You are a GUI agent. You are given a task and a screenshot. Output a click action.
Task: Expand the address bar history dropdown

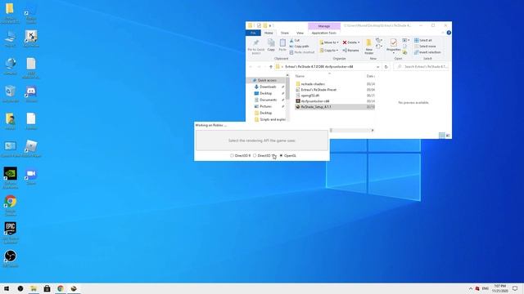[x=377, y=67]
